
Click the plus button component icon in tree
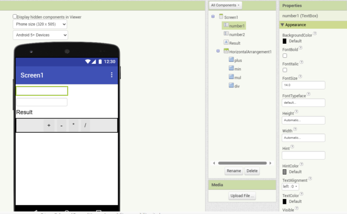(x=231, y=60)
